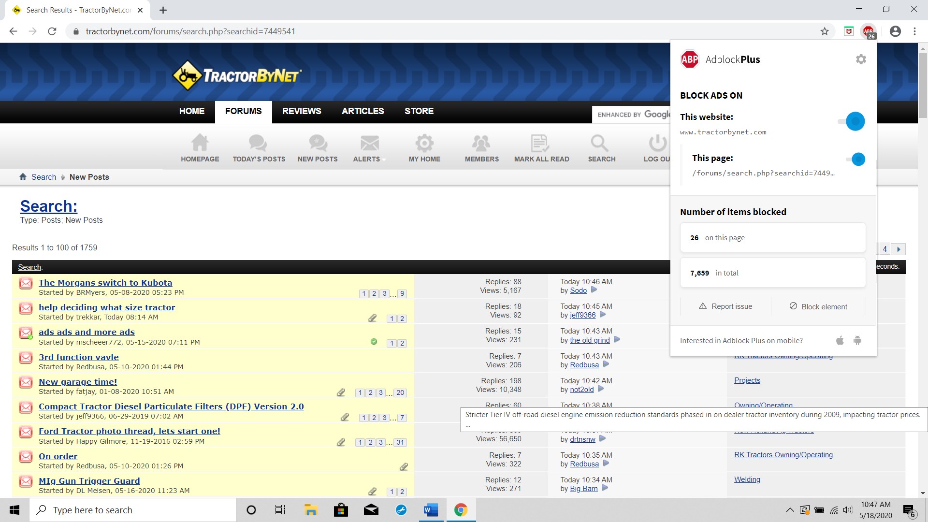928x522 pixels.
Task: Click TractorByNet logo
Action: (x=237, y=75)
